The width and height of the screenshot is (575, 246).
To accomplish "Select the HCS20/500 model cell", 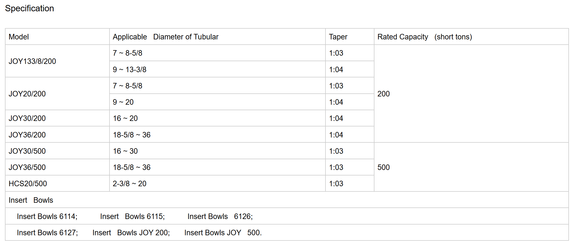I will pos(28,184).
